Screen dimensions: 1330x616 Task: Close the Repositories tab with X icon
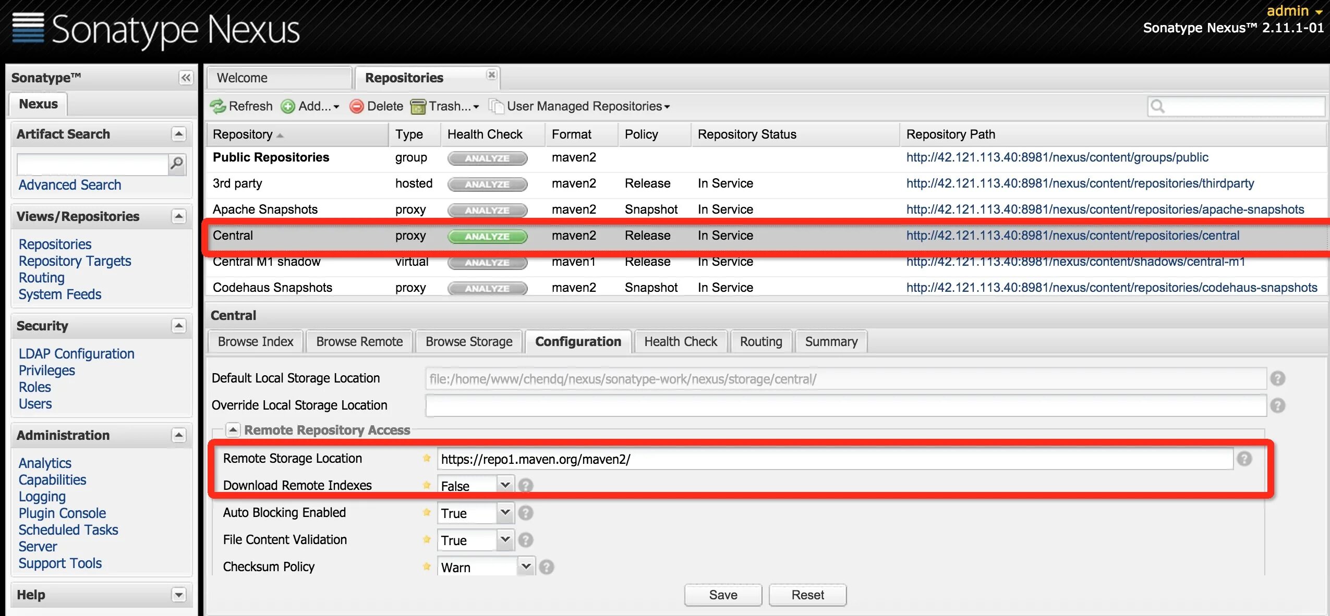[x=491, y=75]
